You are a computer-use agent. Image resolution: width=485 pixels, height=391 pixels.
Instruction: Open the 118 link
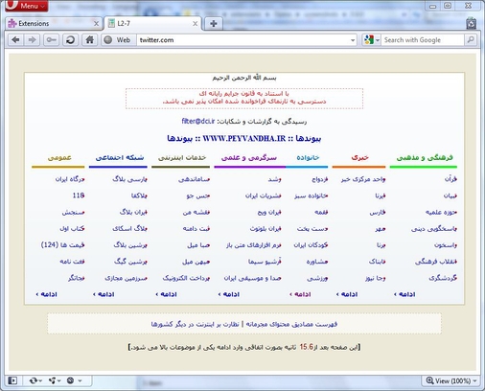point(79,195)
